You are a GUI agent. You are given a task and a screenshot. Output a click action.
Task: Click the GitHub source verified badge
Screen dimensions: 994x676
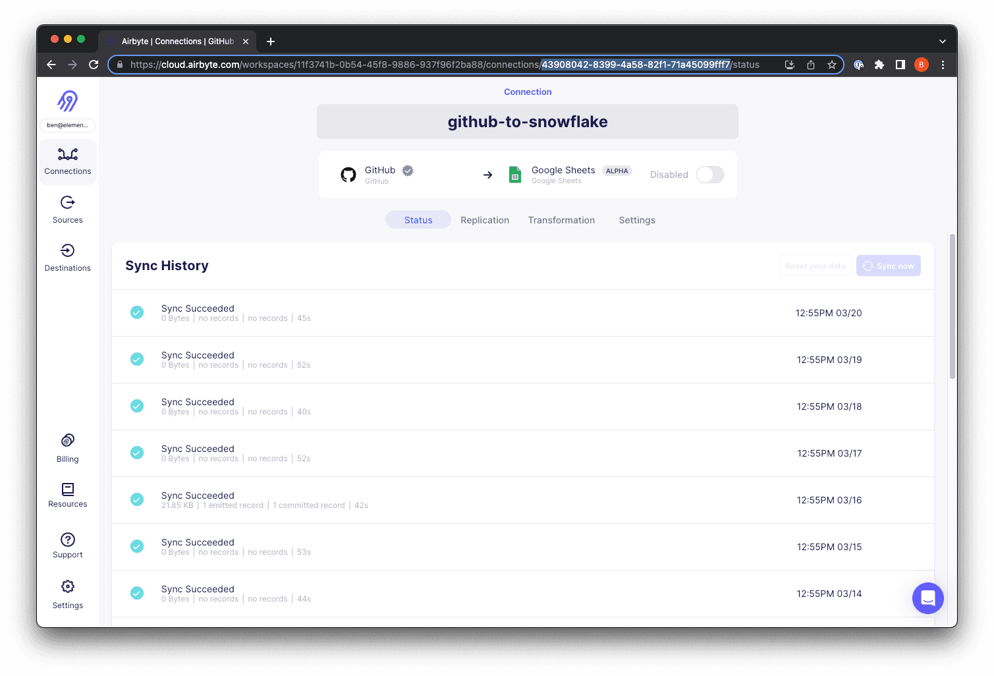coord(407,170)
